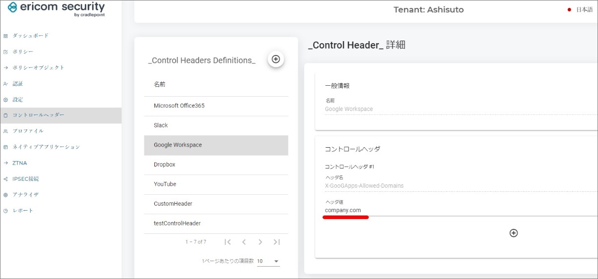Jump to the last page of the list

(x=277, y=242)
